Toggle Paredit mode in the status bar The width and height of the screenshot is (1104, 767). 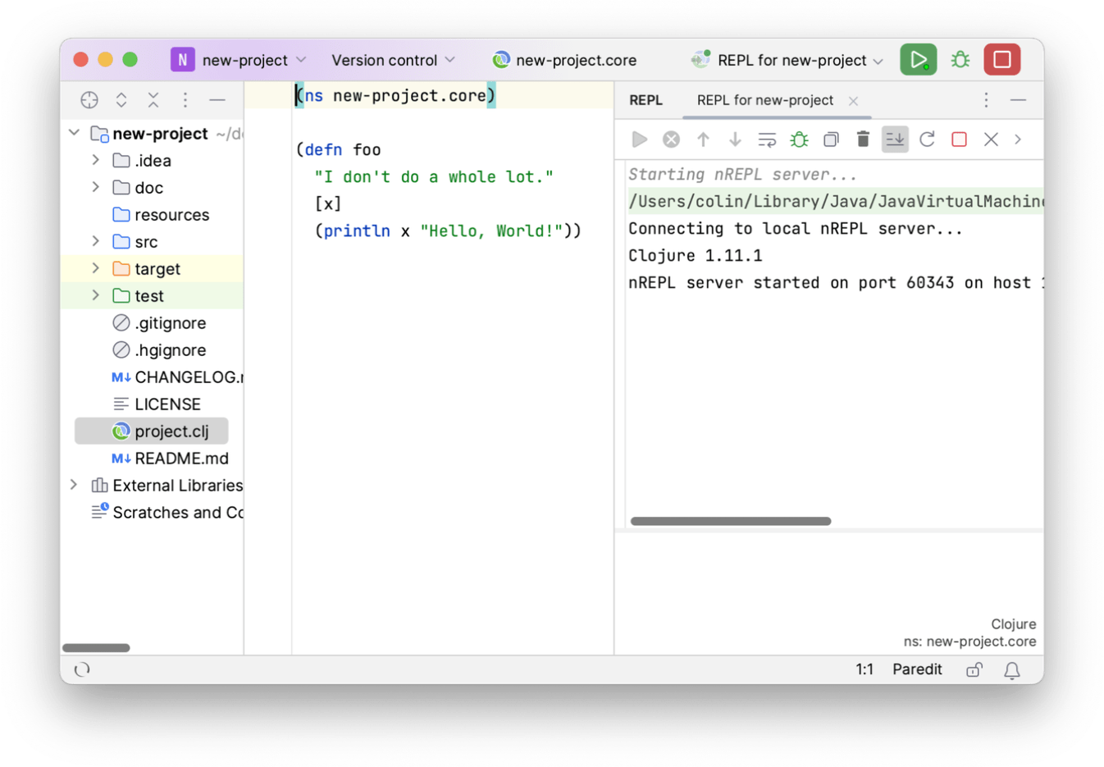[x=917, y=669]
